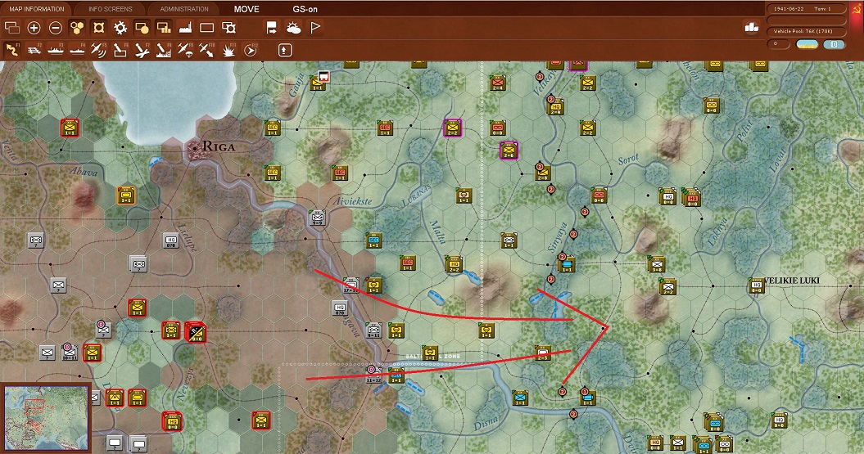
Task: Select the pink-bordered 2=6 Soviet unit
Action: point(509,151)
